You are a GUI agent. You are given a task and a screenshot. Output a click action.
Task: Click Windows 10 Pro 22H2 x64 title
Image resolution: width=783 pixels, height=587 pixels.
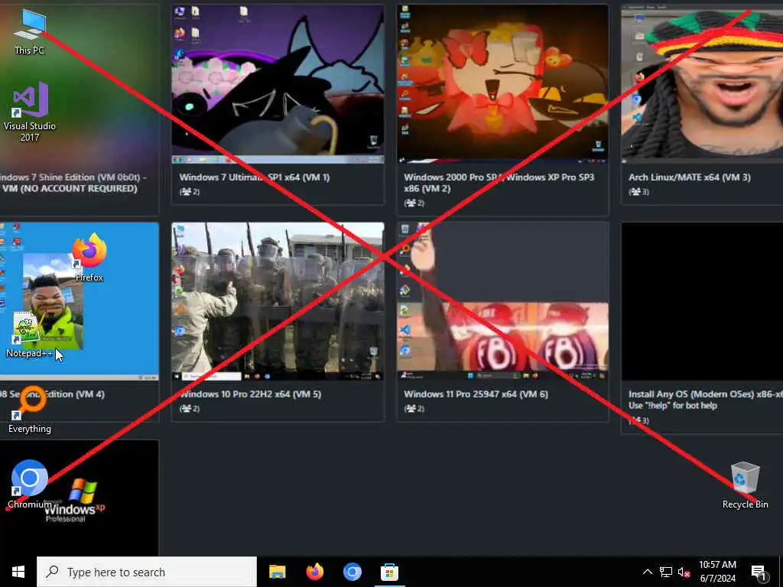[x=250, y=394]
